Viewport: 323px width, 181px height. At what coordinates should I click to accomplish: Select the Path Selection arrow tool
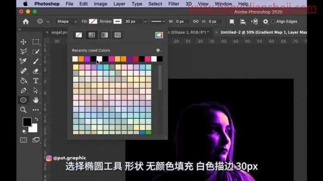[36, 90]
